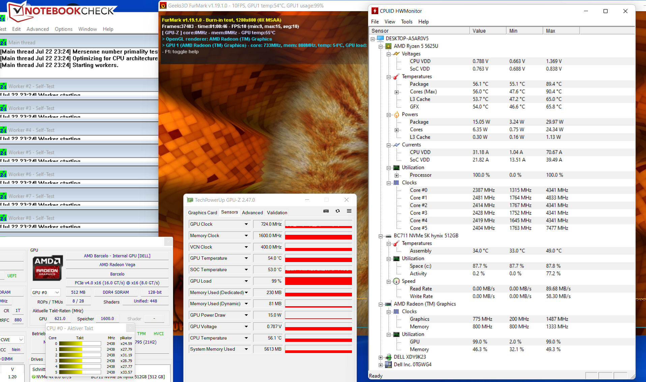Expand the DELL XDY9K23 node
This screenshot has width=646, height=382.
(x=381, y=357)
